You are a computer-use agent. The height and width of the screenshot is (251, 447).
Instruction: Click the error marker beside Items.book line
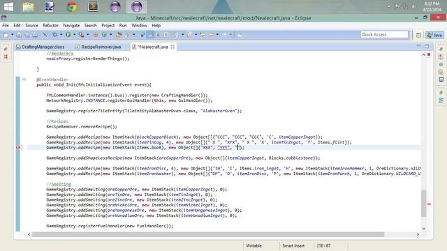coord(18,147)
